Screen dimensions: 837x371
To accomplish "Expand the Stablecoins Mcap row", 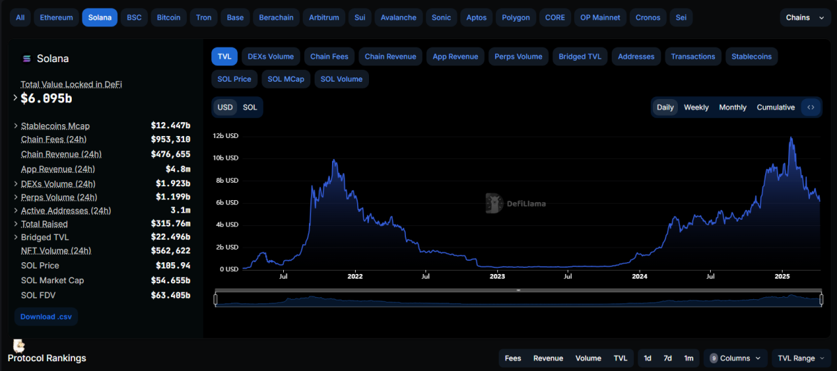I will 16,126.
